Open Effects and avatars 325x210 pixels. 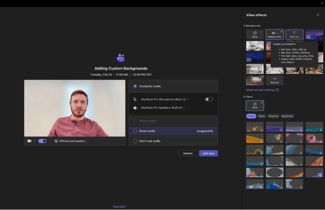coord(70,141)
